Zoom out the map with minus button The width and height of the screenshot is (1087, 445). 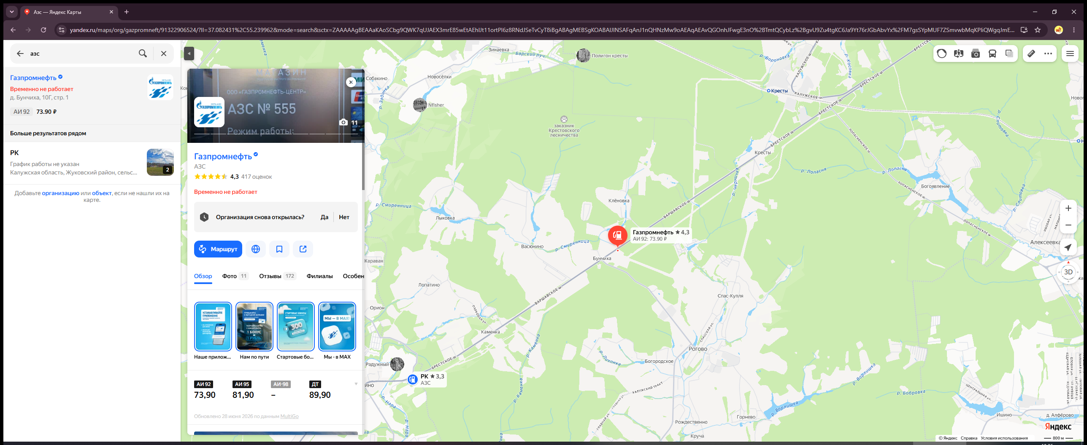click(1068, 225)
